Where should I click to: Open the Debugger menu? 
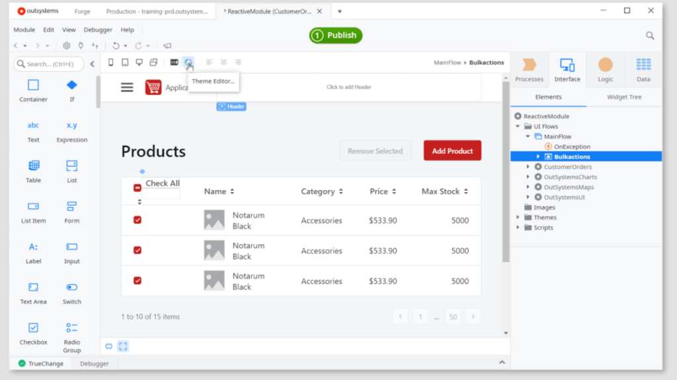[x=98, y=30]
